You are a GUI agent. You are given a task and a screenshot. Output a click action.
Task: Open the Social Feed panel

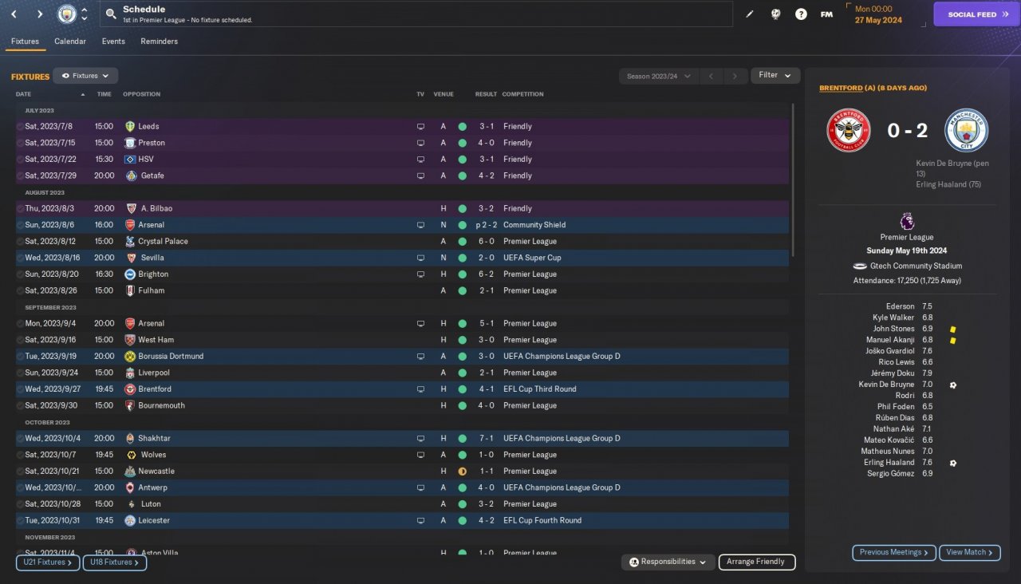pyautogui.click(x=976, y=14)
